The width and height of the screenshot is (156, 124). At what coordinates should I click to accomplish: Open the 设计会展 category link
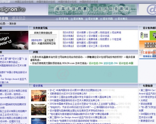click(93, 33)
